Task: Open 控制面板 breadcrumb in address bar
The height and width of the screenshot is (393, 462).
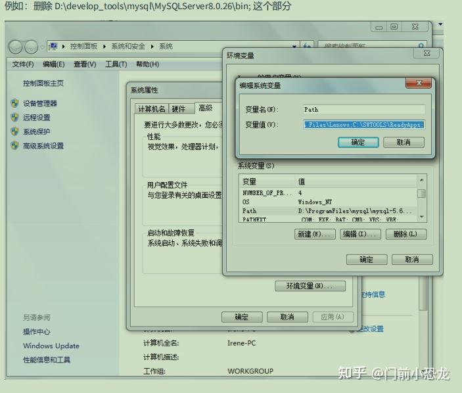Action: (83, 46)
